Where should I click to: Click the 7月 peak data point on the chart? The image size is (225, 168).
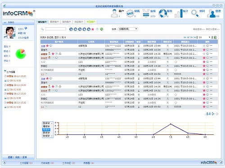(x=171, y=124)
